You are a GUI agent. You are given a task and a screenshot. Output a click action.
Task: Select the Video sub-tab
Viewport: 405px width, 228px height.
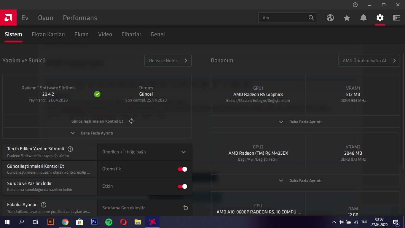(x=105, y=34)
